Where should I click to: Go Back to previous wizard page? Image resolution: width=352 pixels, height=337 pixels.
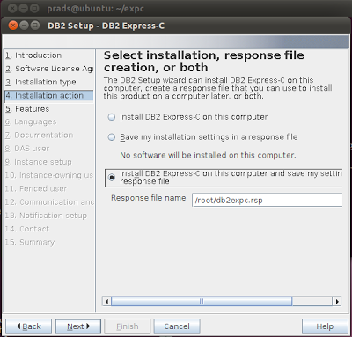tap(29, 326)
